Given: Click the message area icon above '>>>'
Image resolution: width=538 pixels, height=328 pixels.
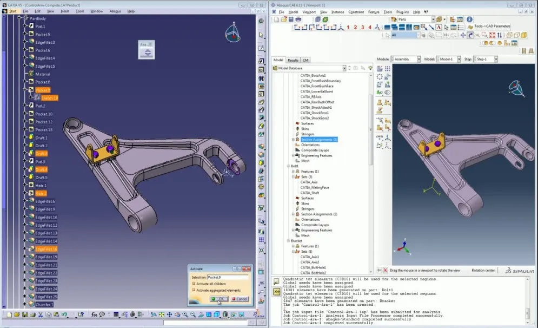Looking at the screenshot, I should point(276,281).
